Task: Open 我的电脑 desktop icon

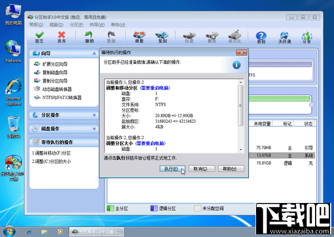Action: point(13,15)
